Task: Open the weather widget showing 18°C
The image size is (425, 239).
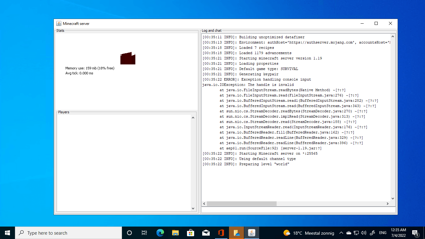Action: [309, 233]
